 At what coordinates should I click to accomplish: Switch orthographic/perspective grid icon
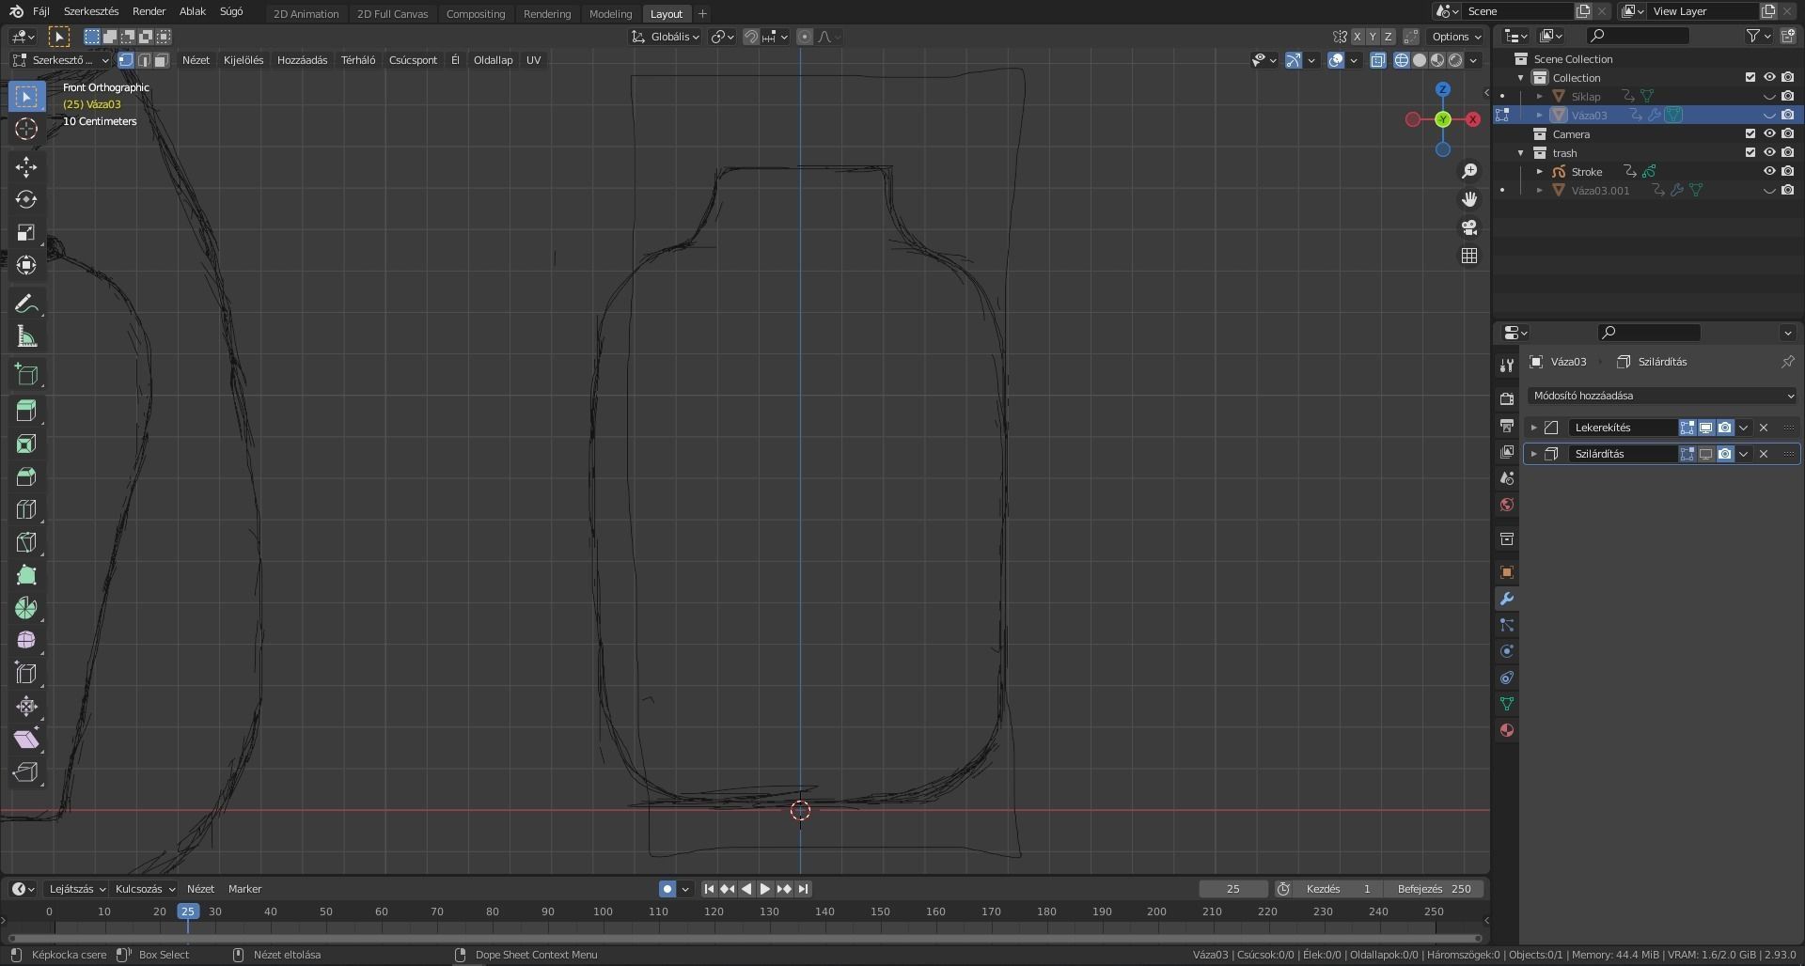(1469, 256)
